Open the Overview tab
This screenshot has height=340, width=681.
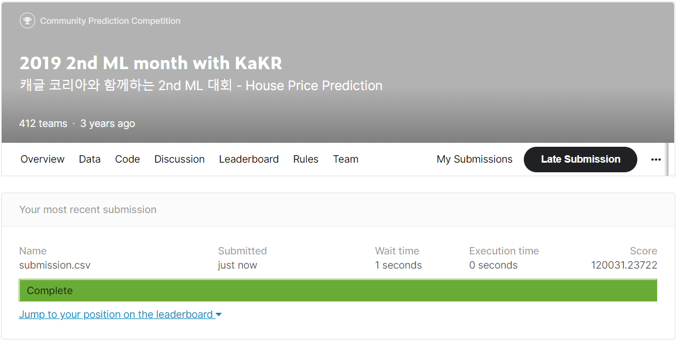pyautogui.click(x=43, y=159)
